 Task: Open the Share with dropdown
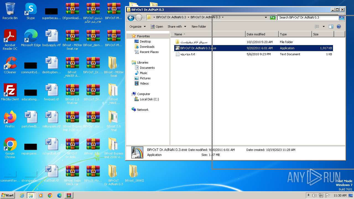point(177,27)
